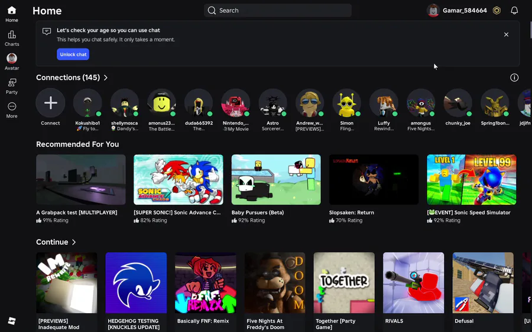Viewport: 532px width, 332px height.
Task: Click the Roblox logo icon at sidebar bottom
Action: pyautogui.click(x=12, y=321)
